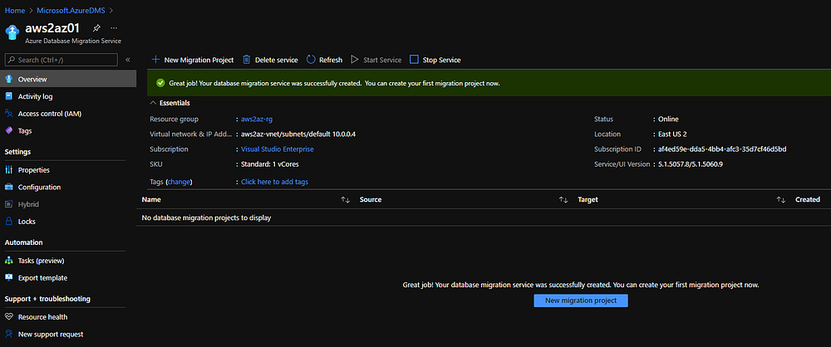Click here to add tags link
The width and height of the screenshot is (831, 347).
point(274,182)
